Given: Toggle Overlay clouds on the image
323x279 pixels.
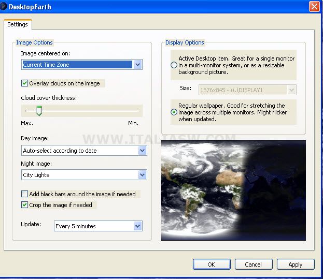Looking at the screenshot, I should 25,83.
